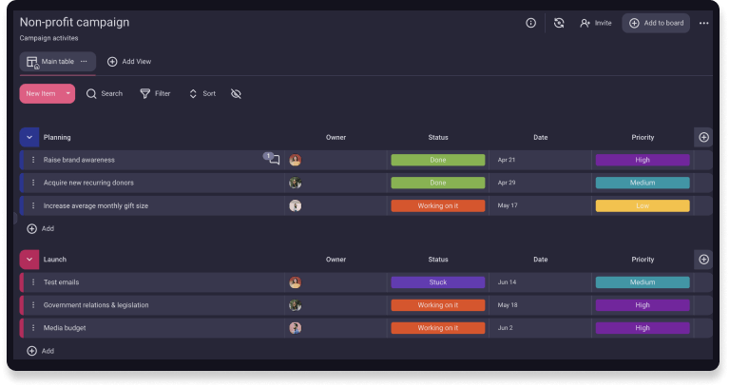The height and width of the screenshot is (388, 730).
Task: Click the Invite button
Action: click(x=595, y=23)
